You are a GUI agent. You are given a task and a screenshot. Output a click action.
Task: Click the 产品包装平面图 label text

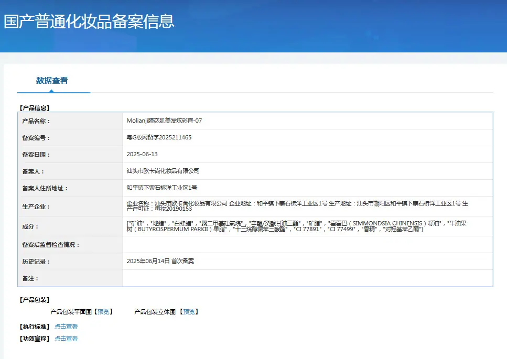(x=71, y=312)
